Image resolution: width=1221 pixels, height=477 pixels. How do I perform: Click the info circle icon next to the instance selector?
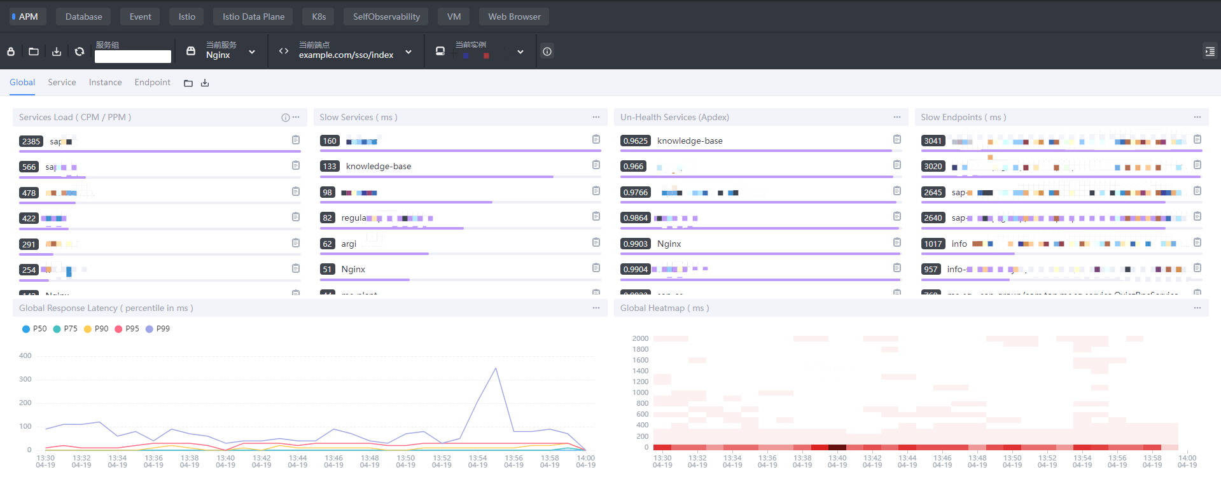point(547,52)
